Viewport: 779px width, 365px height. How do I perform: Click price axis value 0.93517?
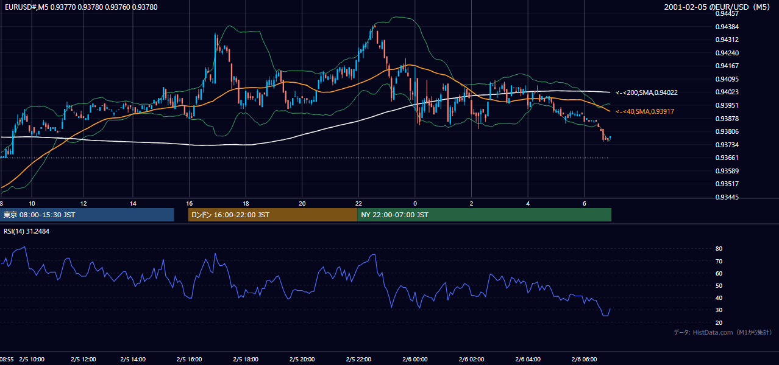(728, 184)
